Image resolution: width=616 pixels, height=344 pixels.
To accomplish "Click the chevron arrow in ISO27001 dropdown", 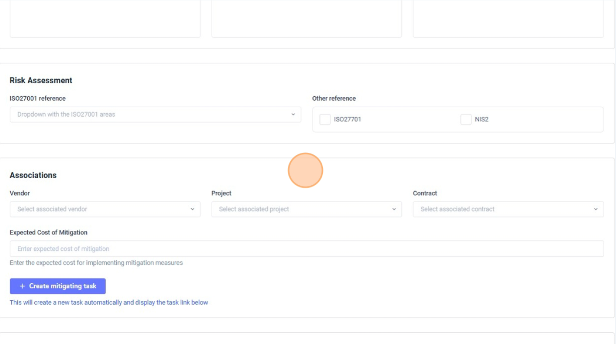I will [293, 115].
